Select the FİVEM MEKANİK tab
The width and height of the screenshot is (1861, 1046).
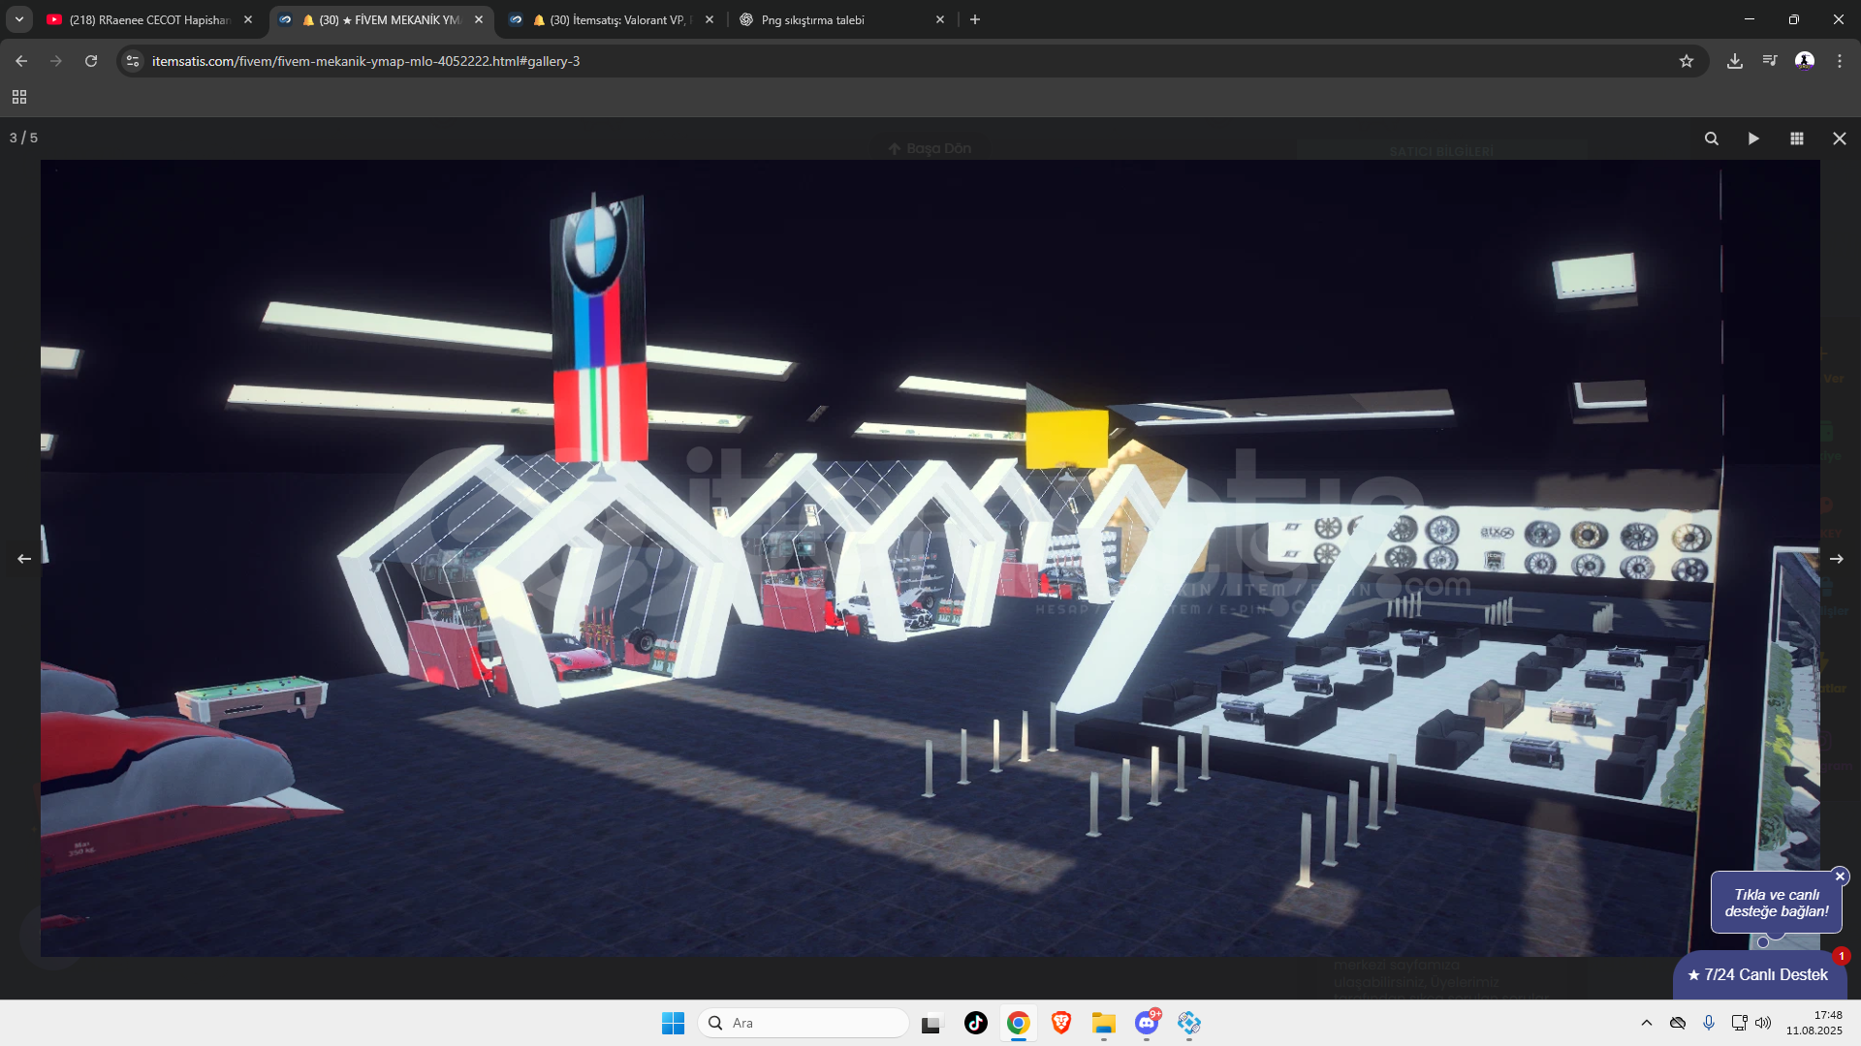pyautogui.click(x=380, y=19)
